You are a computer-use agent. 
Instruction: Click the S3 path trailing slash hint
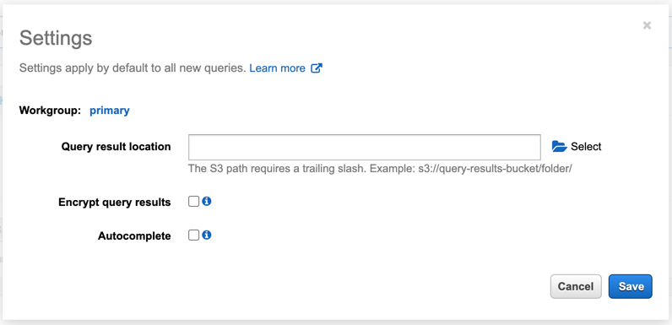pos(380,169)
